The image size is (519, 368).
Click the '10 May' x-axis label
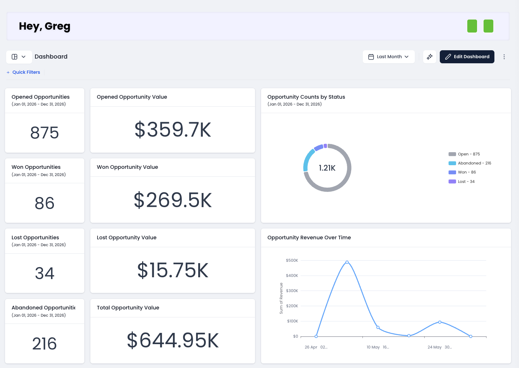click(x=373, y=347)
